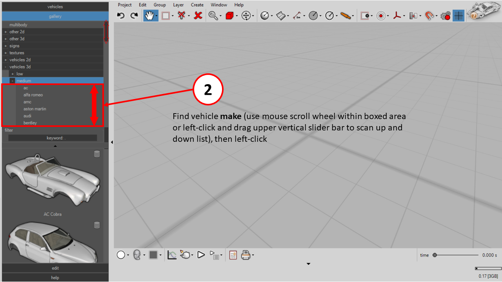Collapse the medium subfolder
The width and height of the screenshot is (502, 282).
click(13, 81)
